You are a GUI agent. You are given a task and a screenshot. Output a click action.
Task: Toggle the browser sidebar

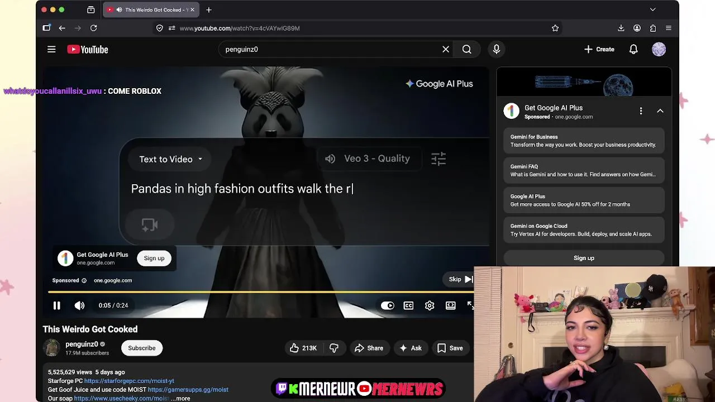coord(46,28)
